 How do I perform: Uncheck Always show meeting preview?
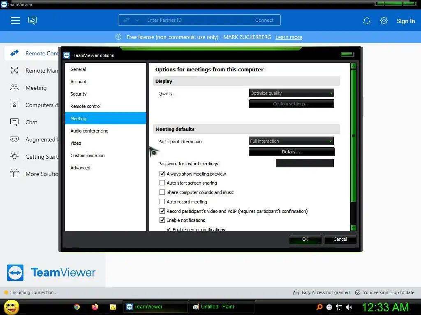[x=162, y=174]
